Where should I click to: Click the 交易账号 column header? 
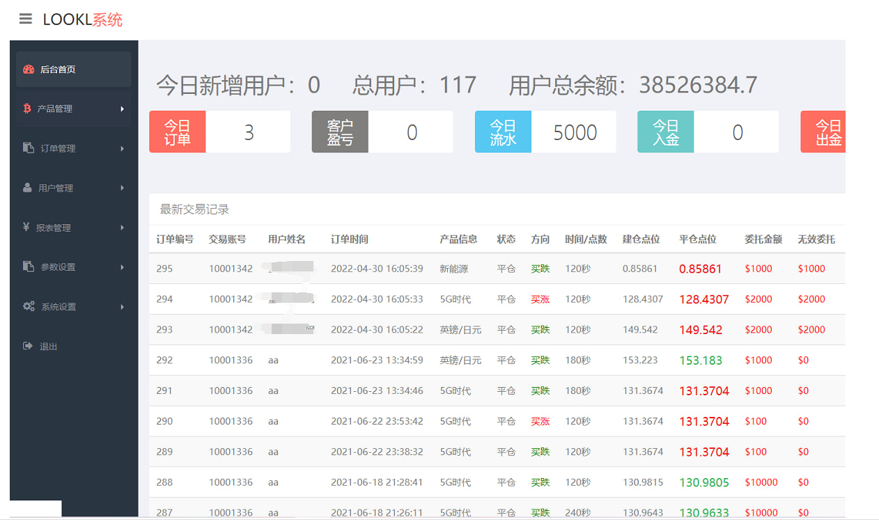(x=227, y=239)
